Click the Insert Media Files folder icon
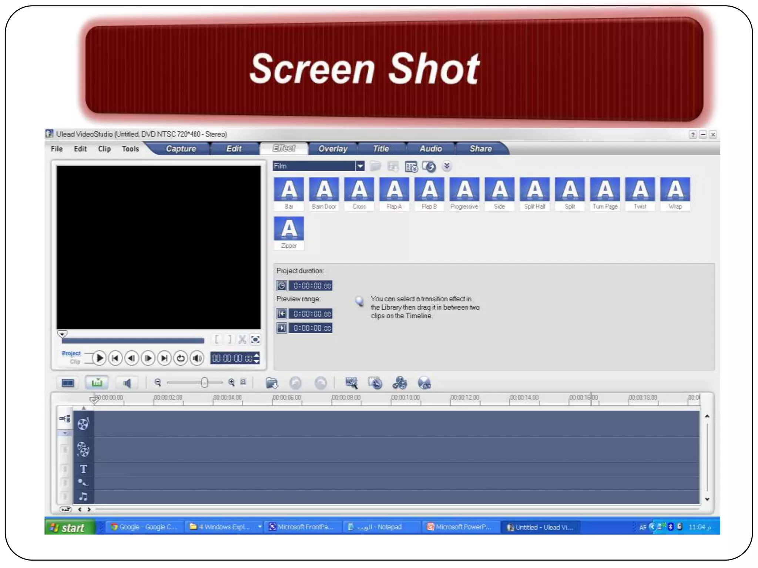The width and height of the screenshot is (758, 568). (x=272, y=383)
